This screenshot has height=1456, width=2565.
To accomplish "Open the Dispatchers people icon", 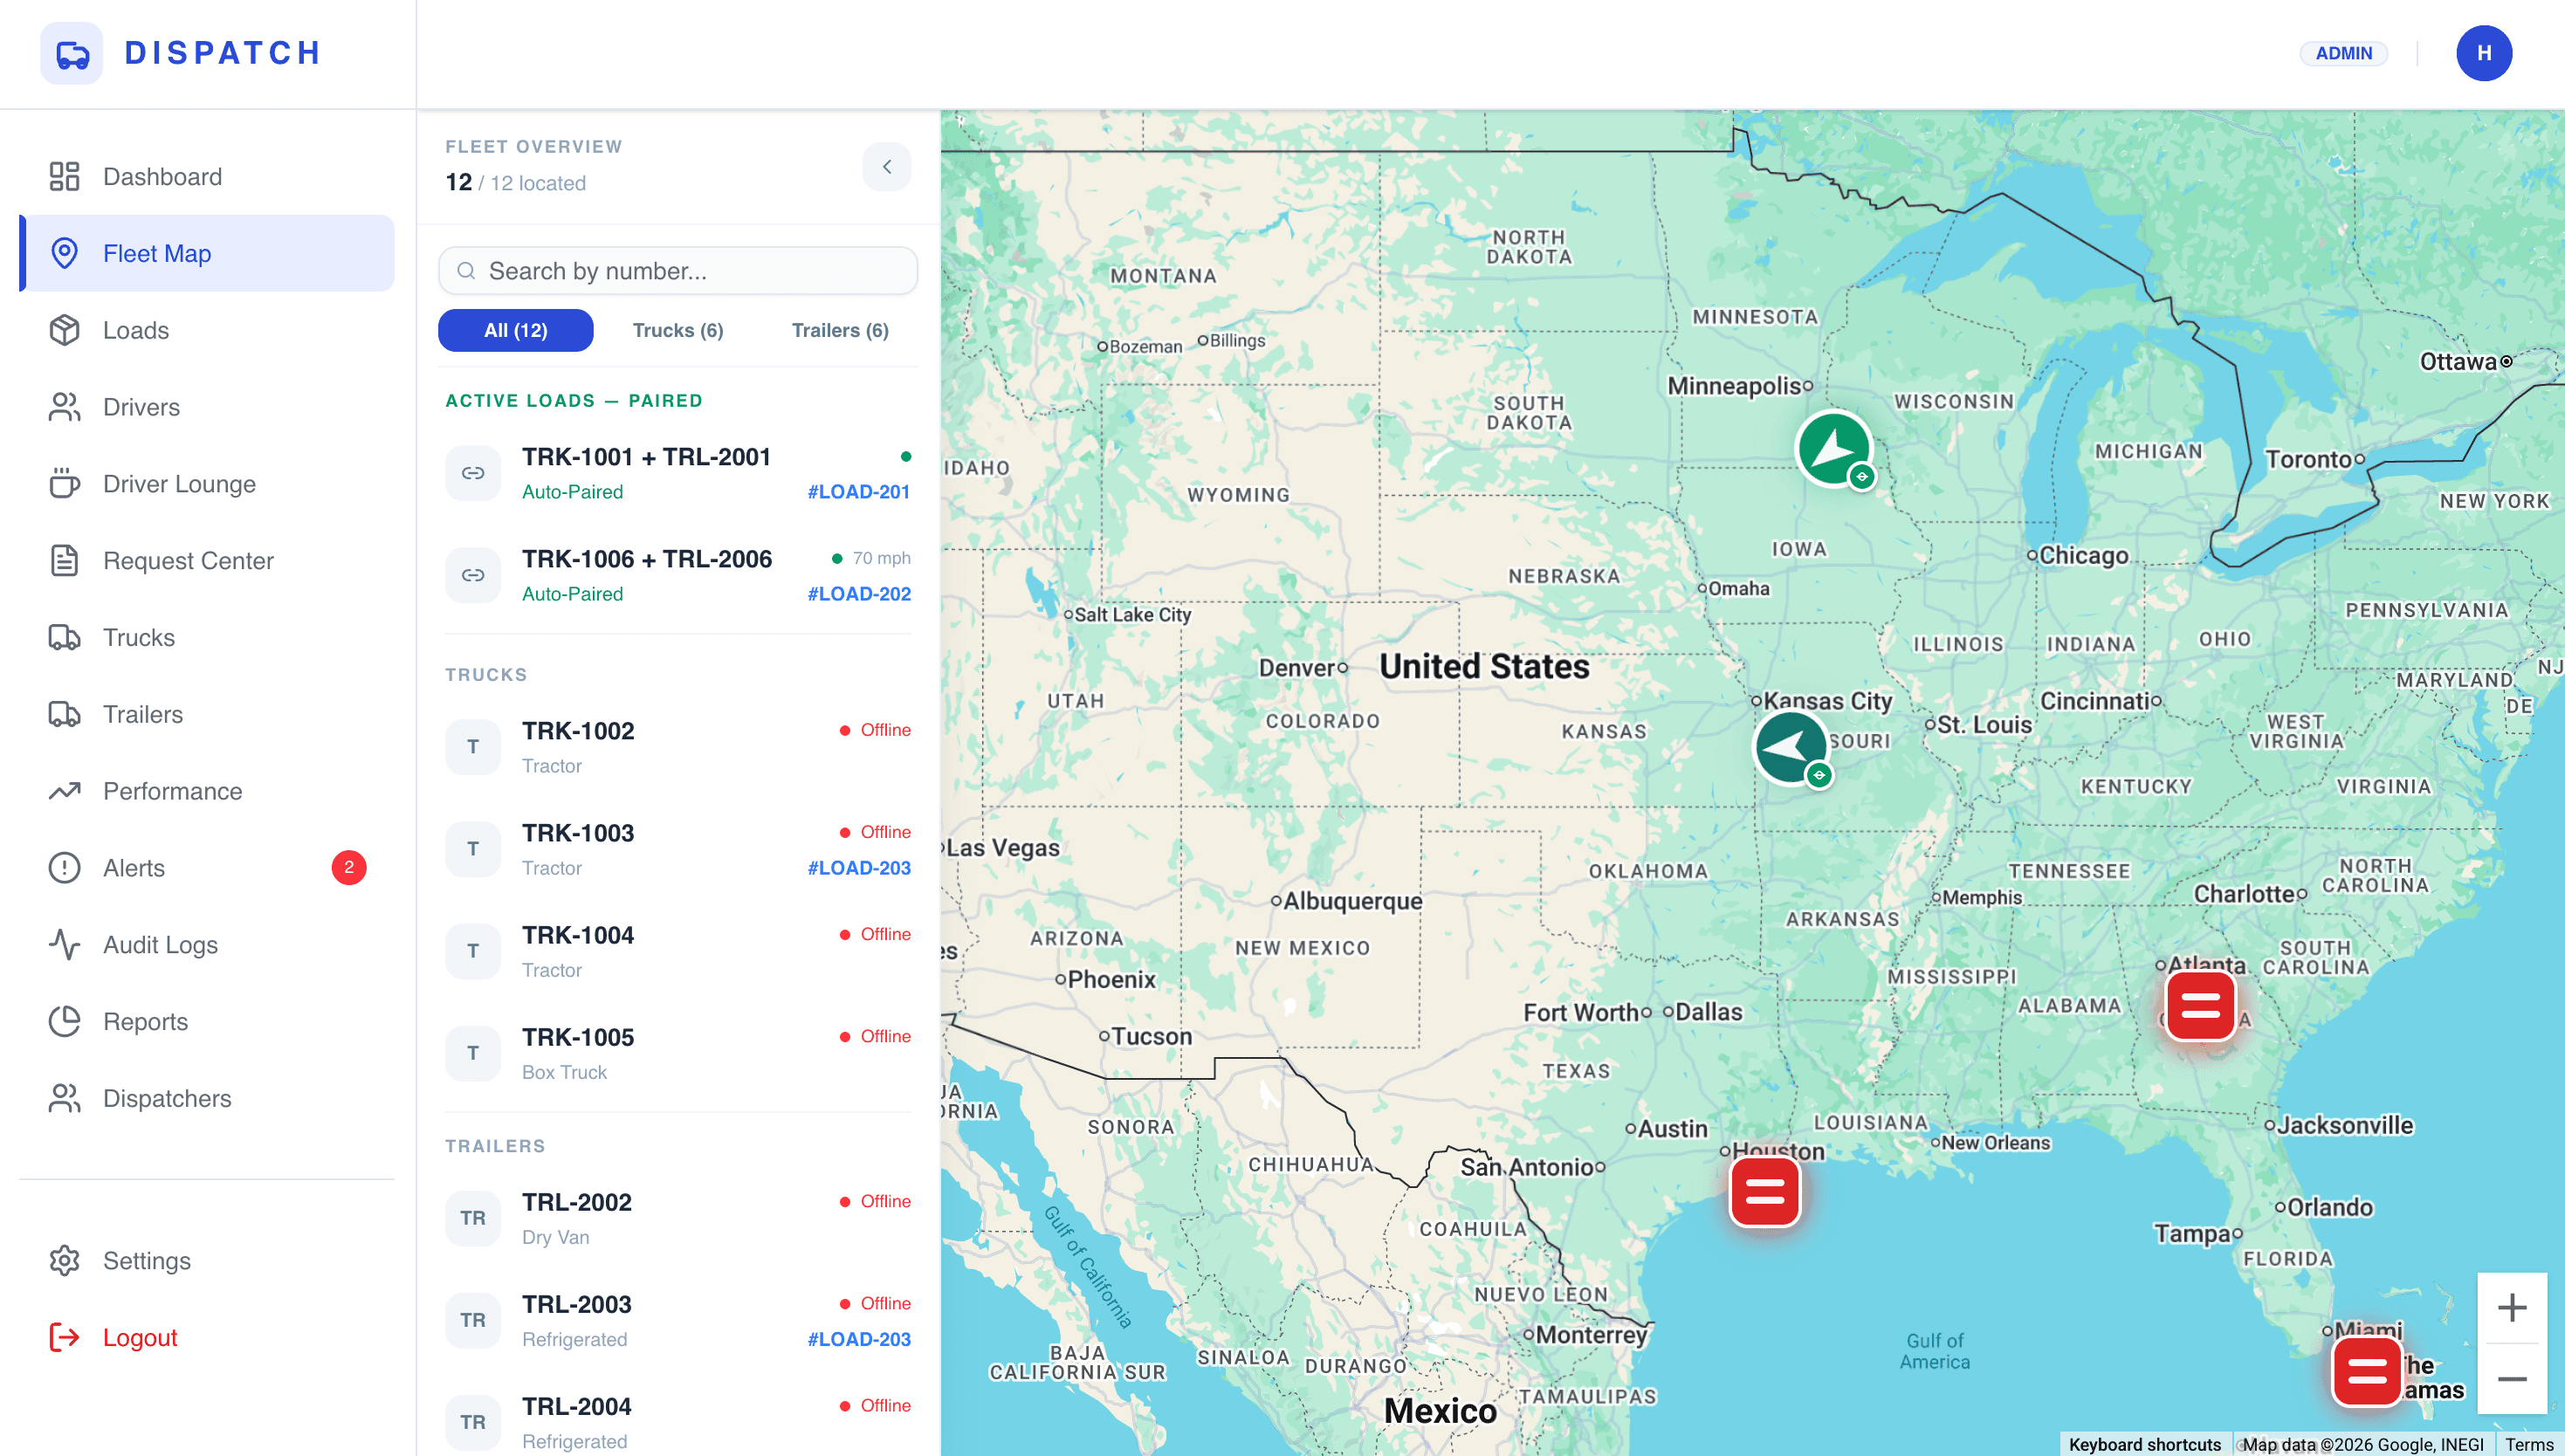I will tap(65, 1098).
